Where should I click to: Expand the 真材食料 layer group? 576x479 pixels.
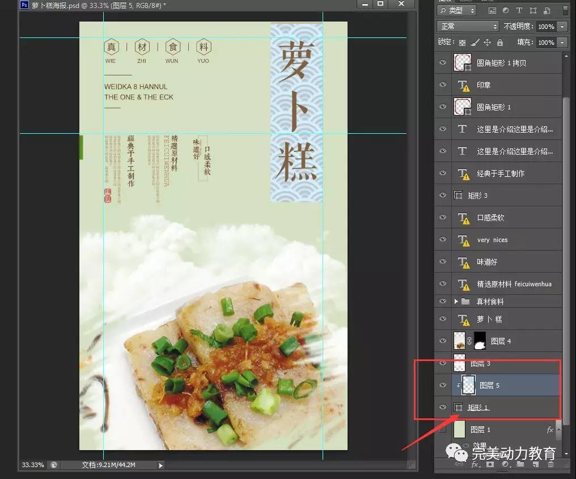point(456,302)
